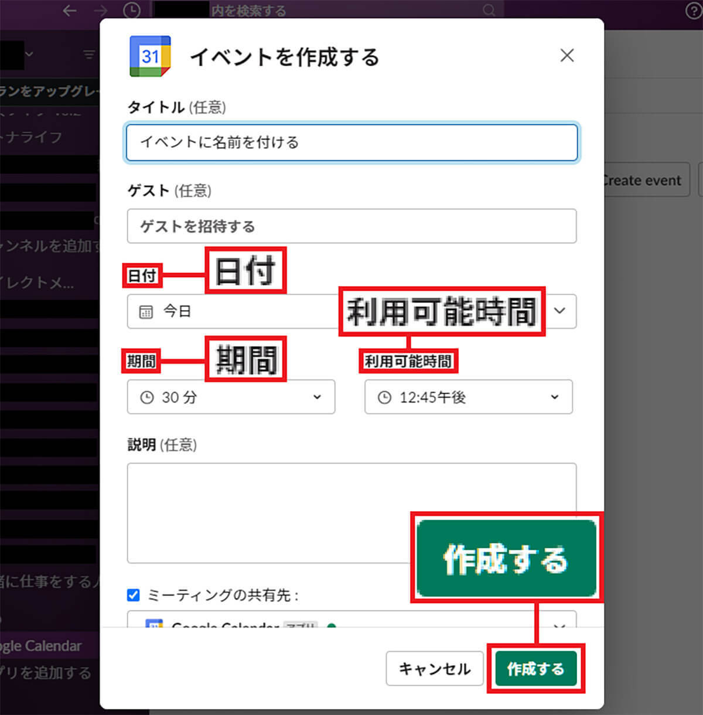Open the 12:45午後 time dropdown

tap(468, 397)
